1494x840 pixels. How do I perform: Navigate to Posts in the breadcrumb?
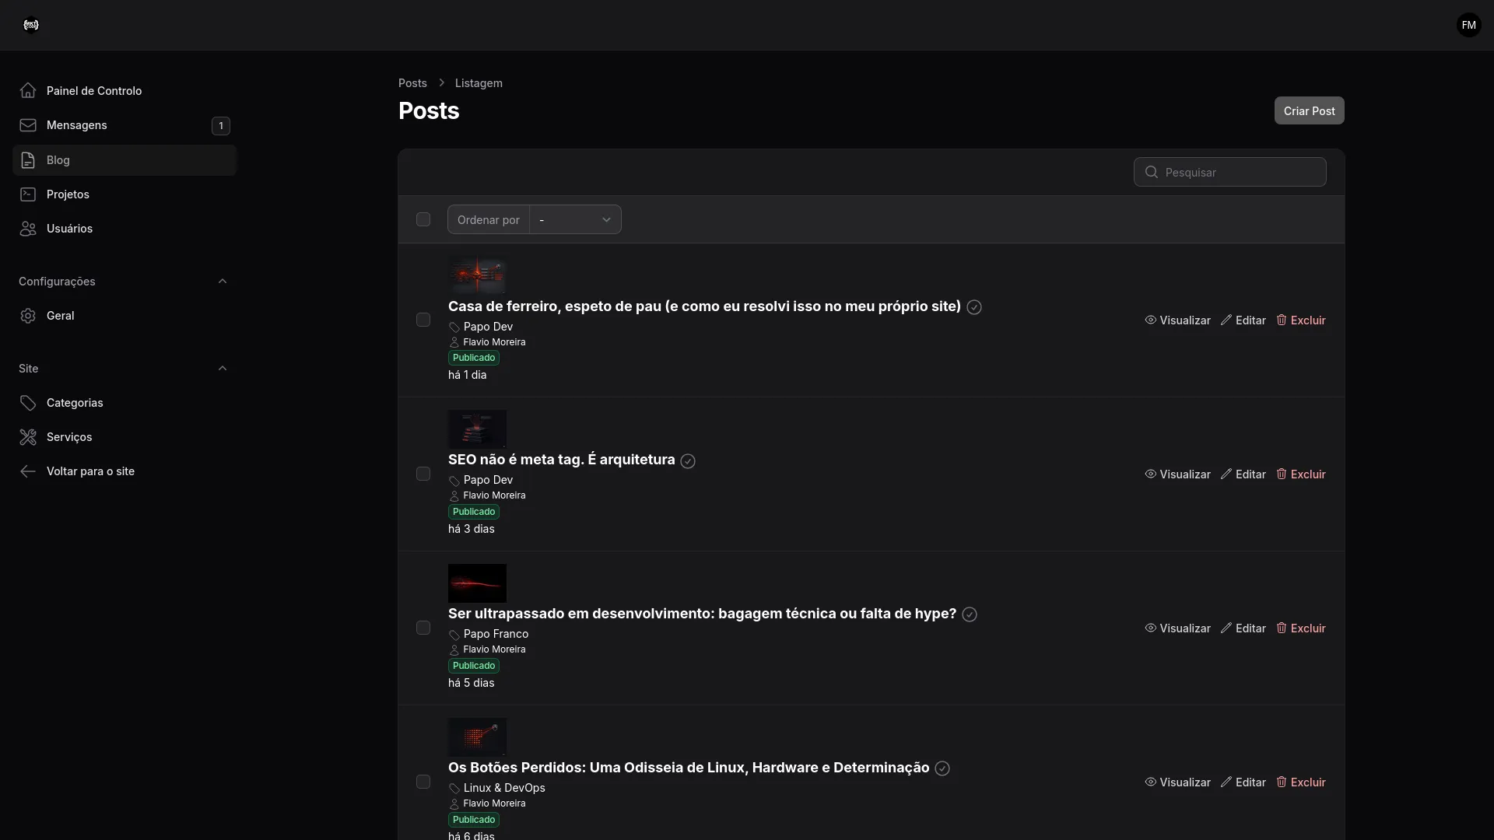pyautogui.click(x=412, y=82)
